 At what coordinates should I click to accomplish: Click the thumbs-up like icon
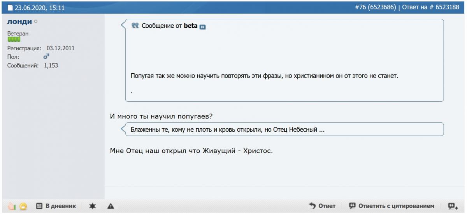(x=11, y=206)
